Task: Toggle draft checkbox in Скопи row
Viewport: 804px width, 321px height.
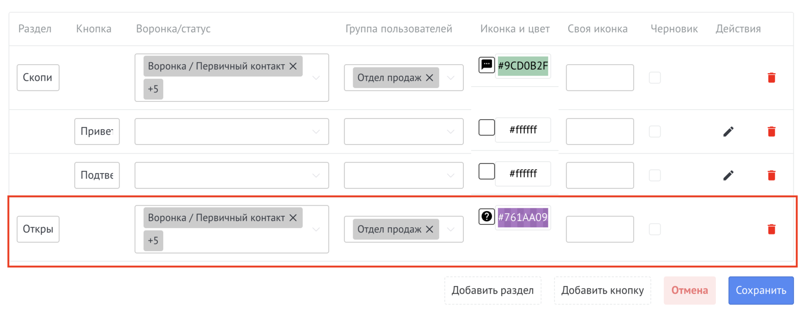Action: point(655,77)
